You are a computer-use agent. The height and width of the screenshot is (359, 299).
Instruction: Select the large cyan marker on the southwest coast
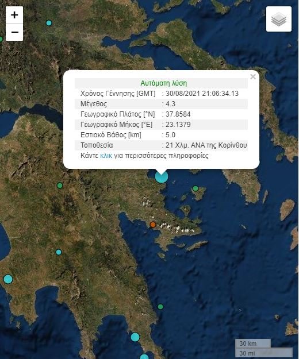point(8,279)
